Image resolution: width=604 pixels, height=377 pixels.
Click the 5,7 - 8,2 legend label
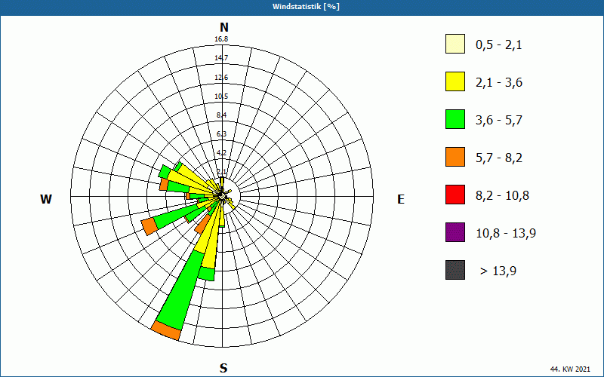point(499,158)
